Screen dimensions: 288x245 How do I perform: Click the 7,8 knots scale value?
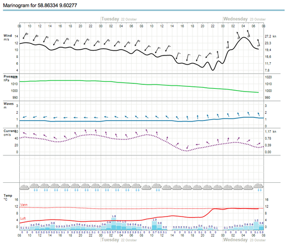pos(267,70)
